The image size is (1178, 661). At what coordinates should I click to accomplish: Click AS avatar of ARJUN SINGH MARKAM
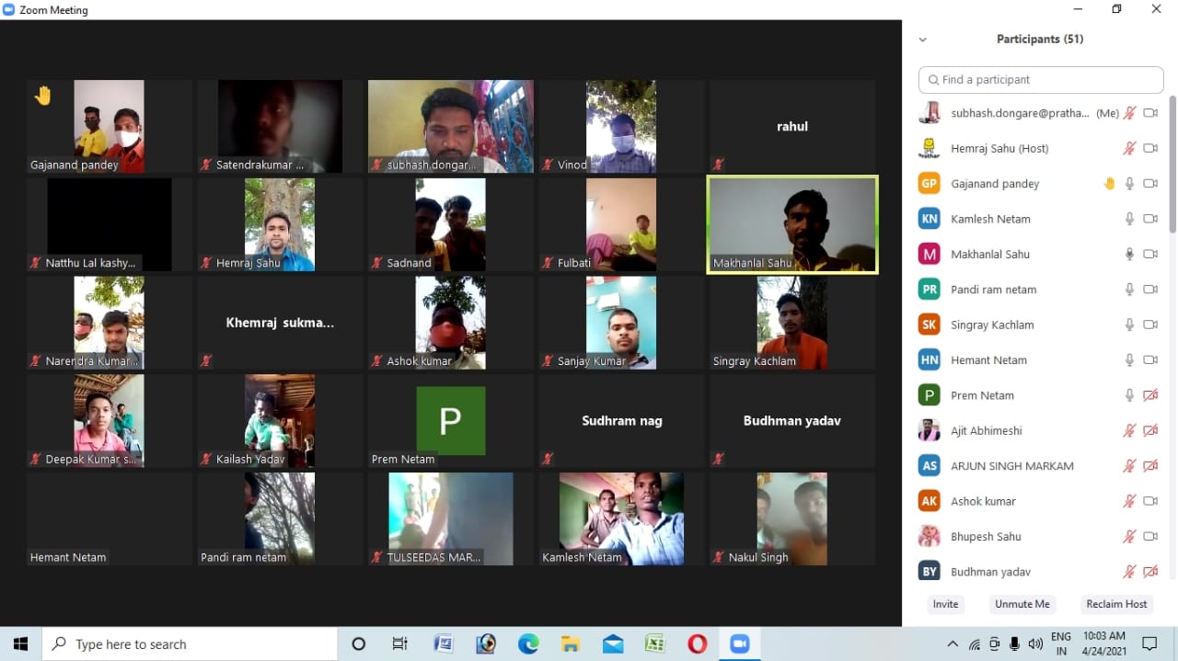coord(930,466)
